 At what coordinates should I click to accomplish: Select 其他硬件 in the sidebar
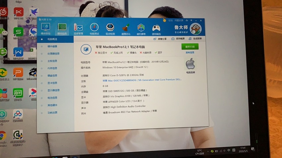[x=52, y=105]
